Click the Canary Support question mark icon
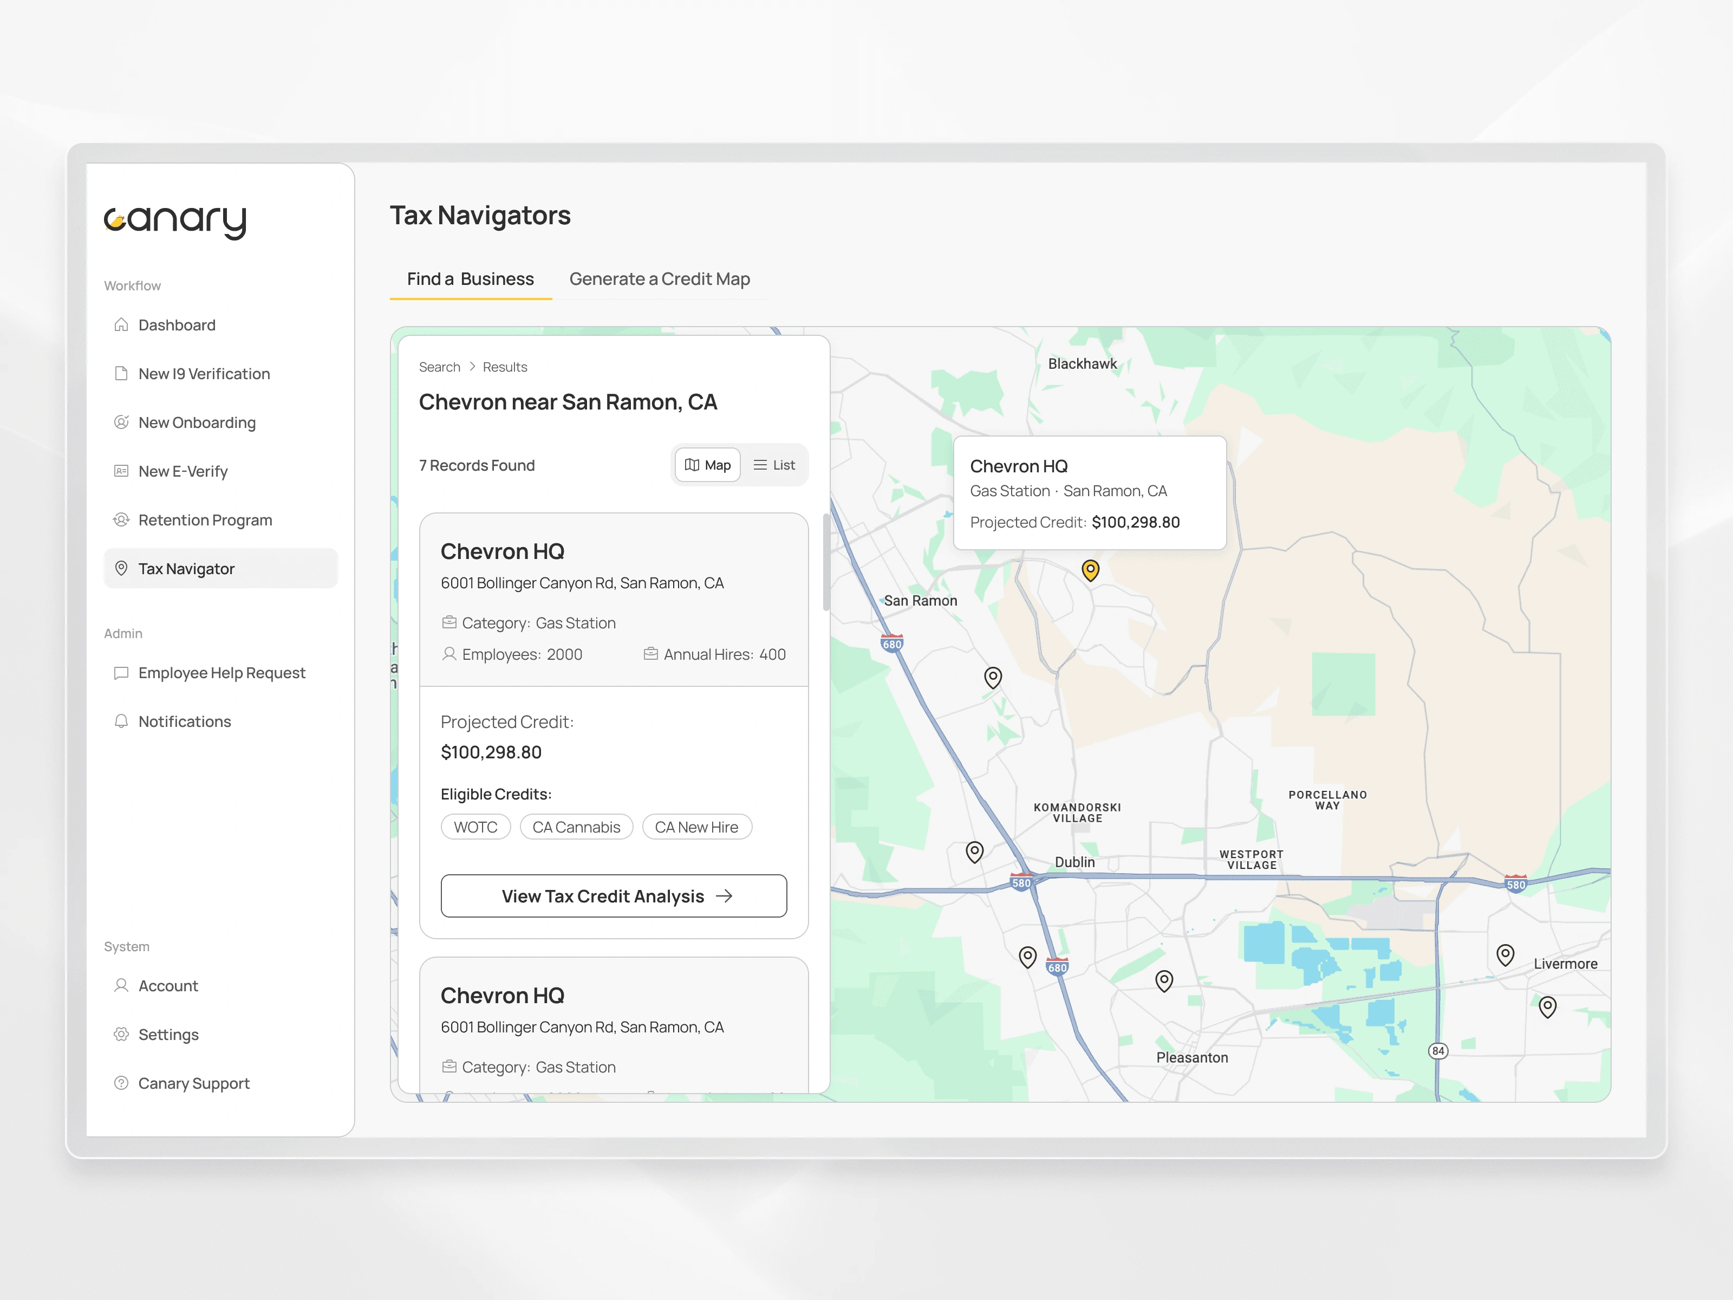The image size is (1733, 1300). point(121,1082)
